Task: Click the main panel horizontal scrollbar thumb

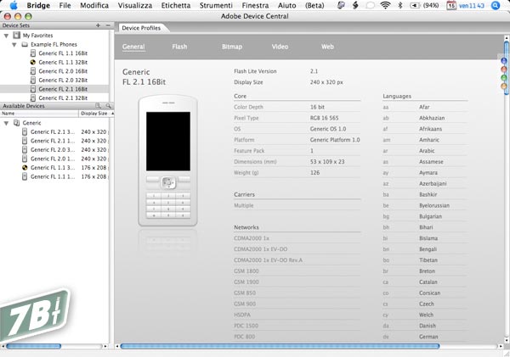Action: pos(280,346)
